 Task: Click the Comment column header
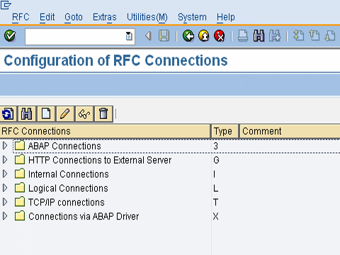290,131
